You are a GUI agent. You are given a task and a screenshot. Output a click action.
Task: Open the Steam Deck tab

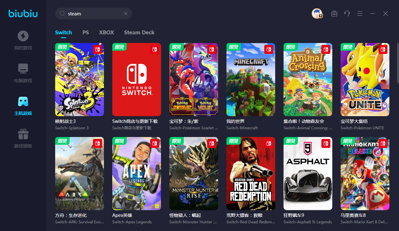click(139, 32)
